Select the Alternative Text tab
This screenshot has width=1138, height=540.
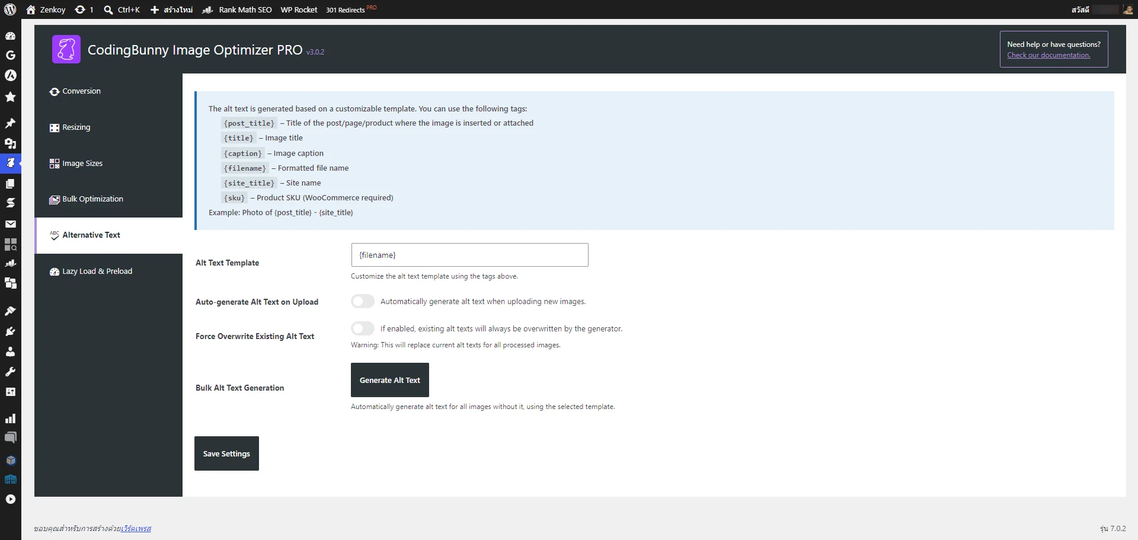pyautogui.click(x=108, y=235)
